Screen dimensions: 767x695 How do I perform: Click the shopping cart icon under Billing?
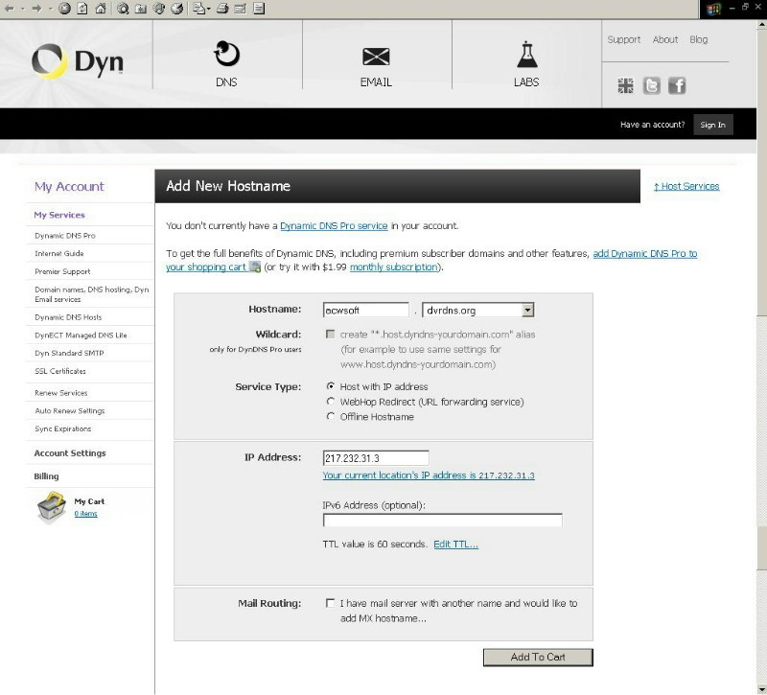pos(51,507)
